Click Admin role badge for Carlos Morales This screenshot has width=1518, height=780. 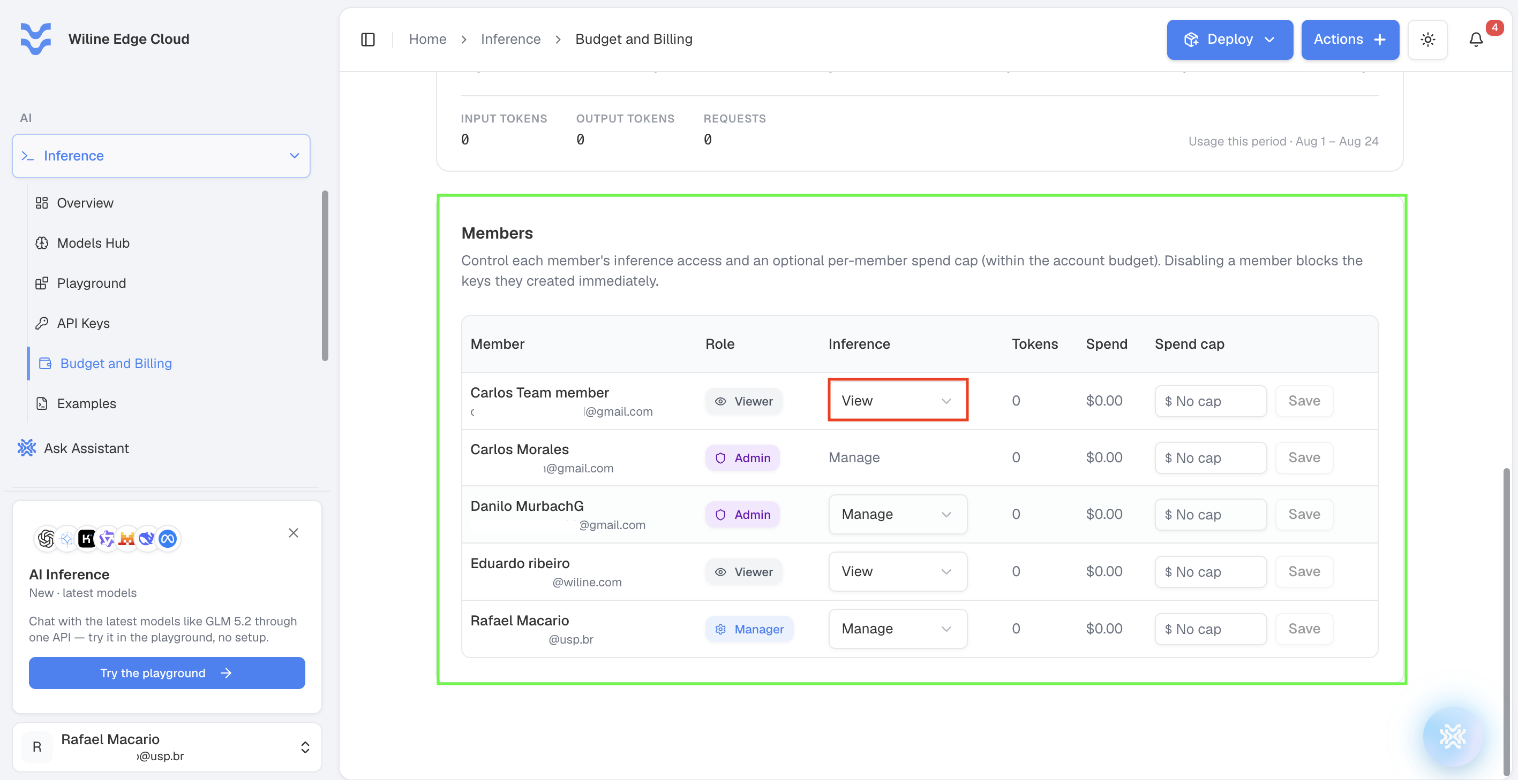coord(742,458)
